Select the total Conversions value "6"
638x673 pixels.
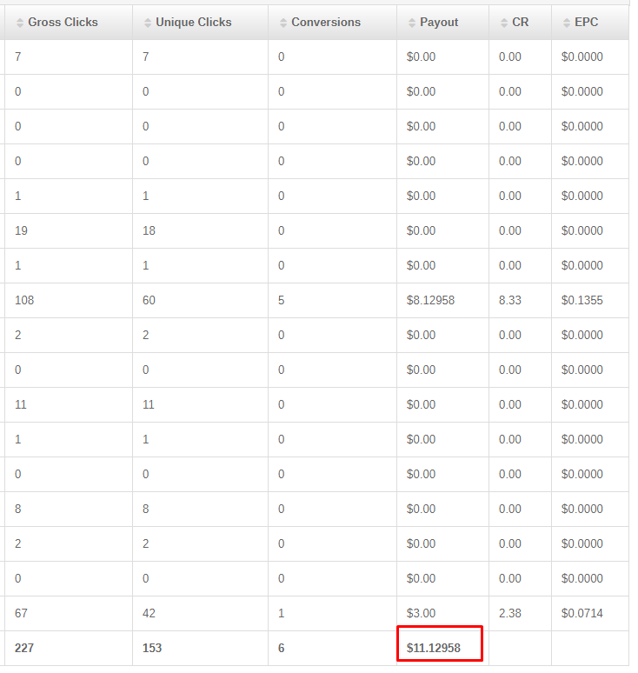pyautogui.click(x=281, y=648)
